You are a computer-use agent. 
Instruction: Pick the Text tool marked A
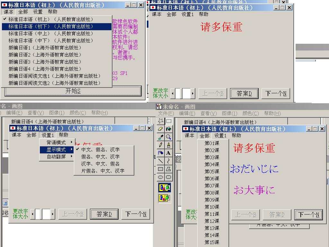point(168,153)
